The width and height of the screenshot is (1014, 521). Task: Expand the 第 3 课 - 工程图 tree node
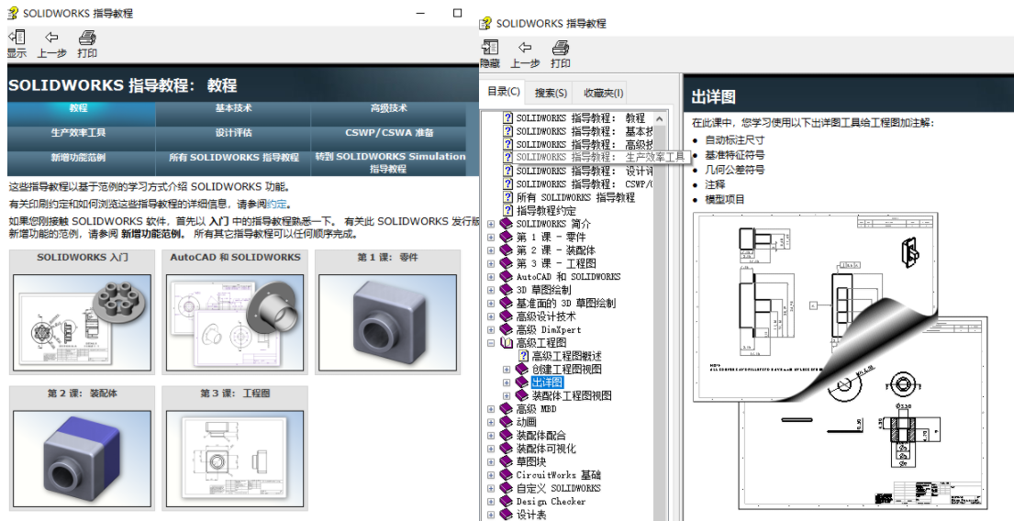(491, 264)
